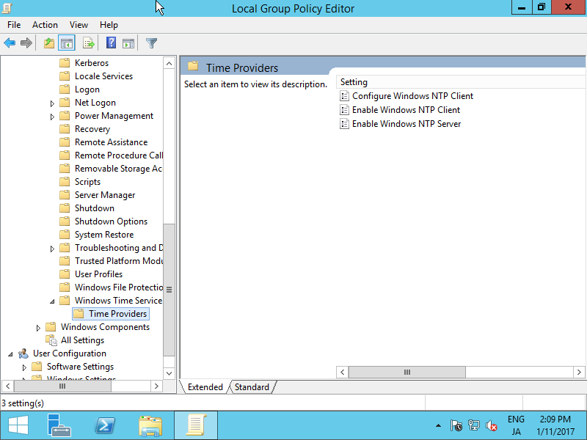
Task: Select the Time Providers folder
Action: tap(117, 313)
